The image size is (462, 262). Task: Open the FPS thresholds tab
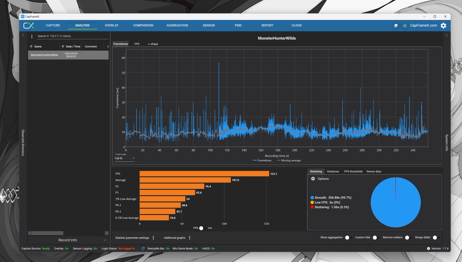pos(353,171)
